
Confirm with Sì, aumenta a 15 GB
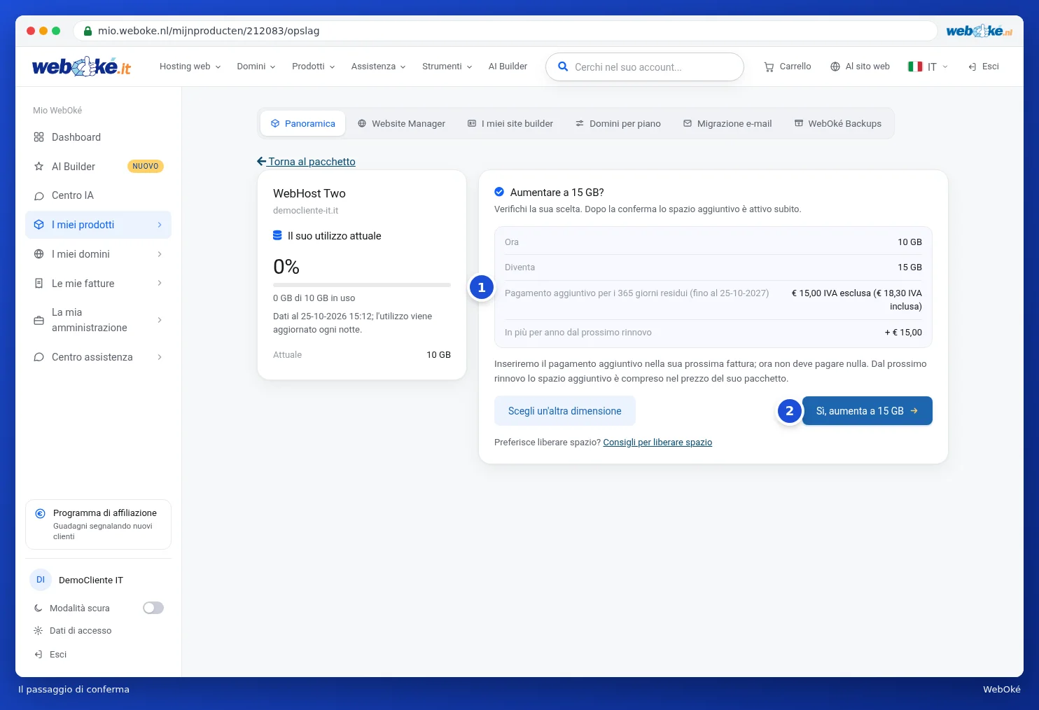click(867, 411)
